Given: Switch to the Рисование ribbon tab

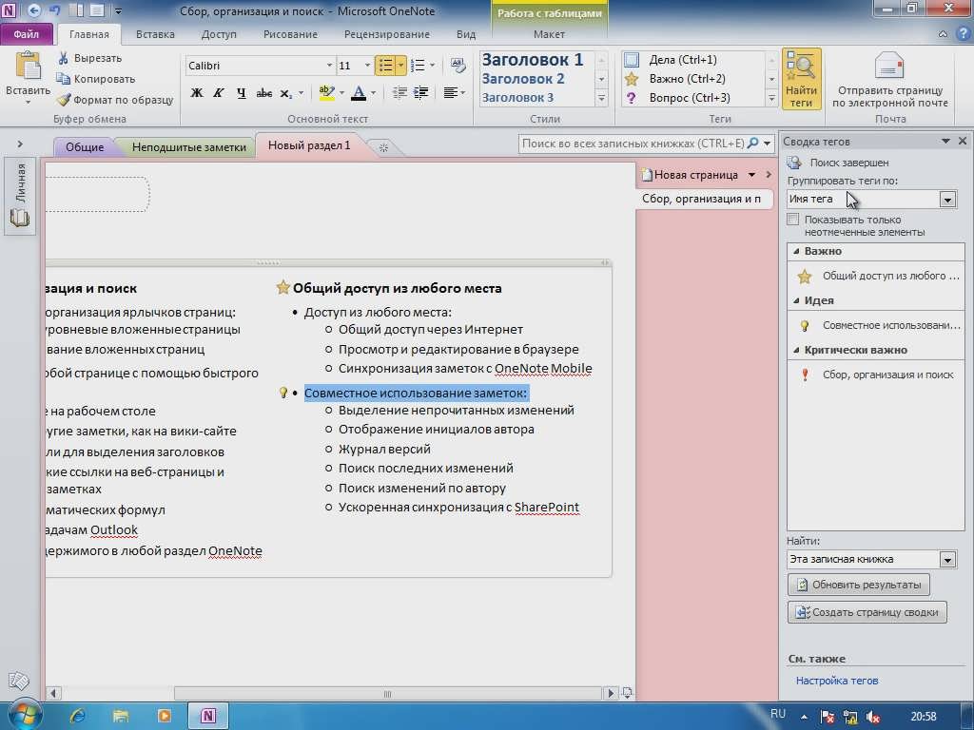Looking at the screenshot, I should coord(290,34).
